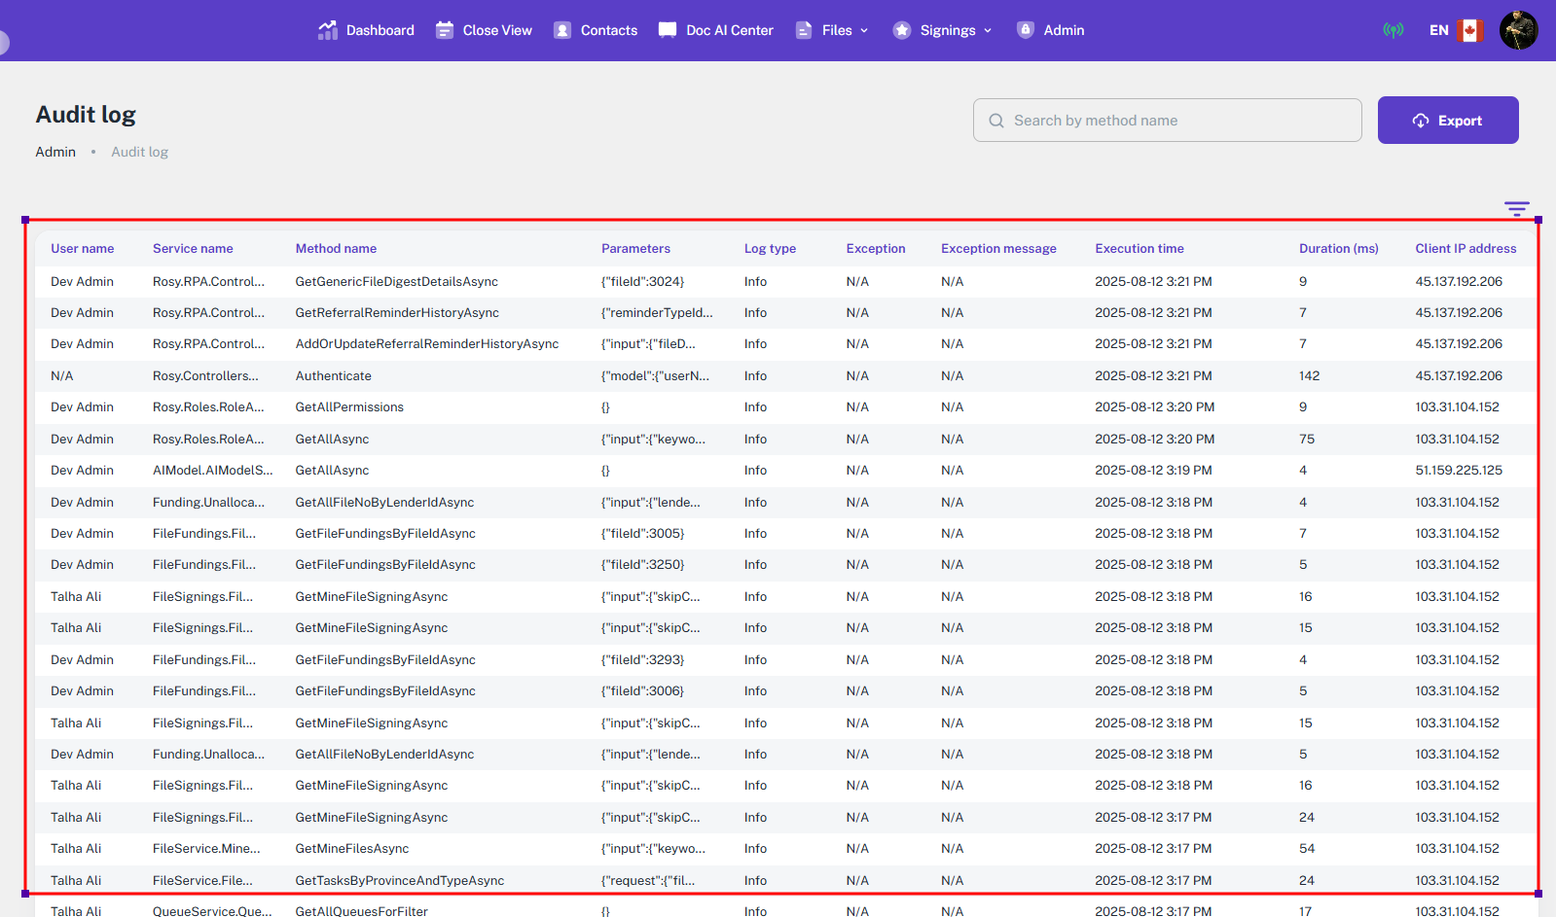Click N/A user name in Authenticate row
This screenshot has width=1556, height=917.
(62, 376)
